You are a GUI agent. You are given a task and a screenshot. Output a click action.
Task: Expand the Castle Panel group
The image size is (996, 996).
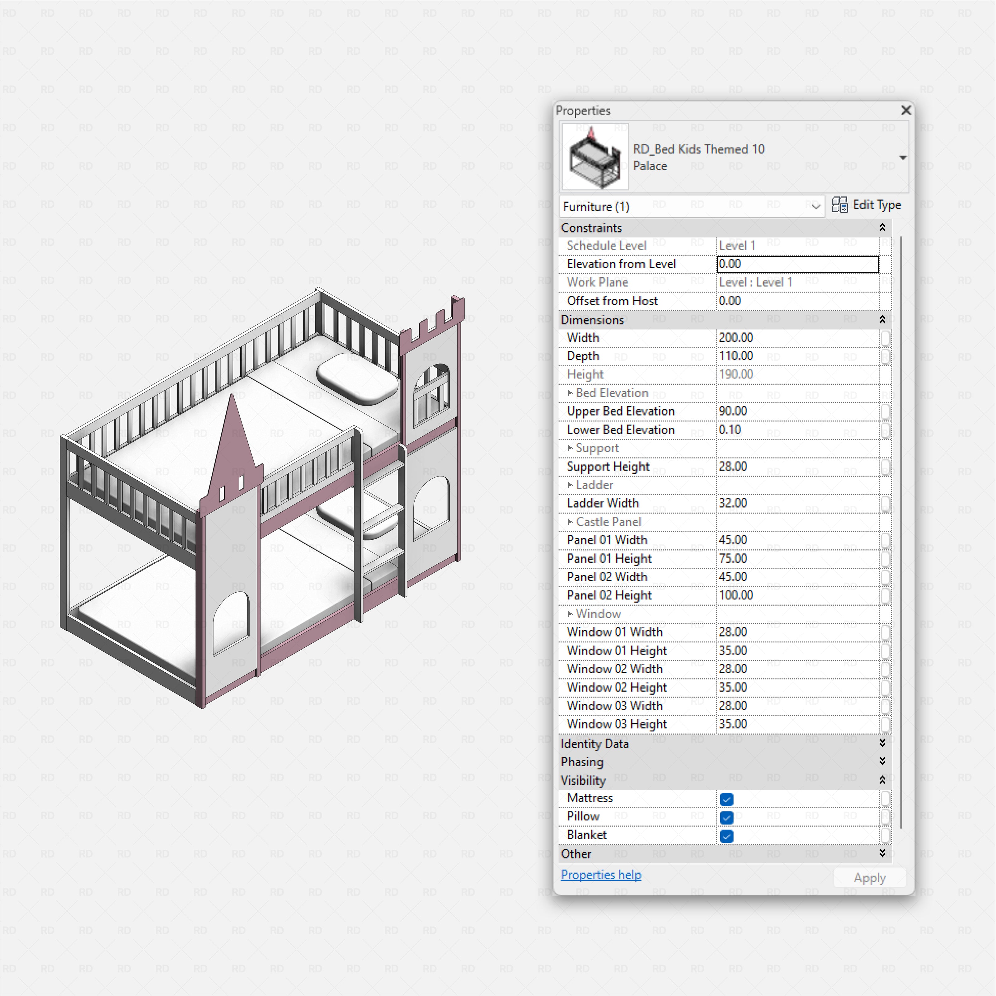[570, 522]
